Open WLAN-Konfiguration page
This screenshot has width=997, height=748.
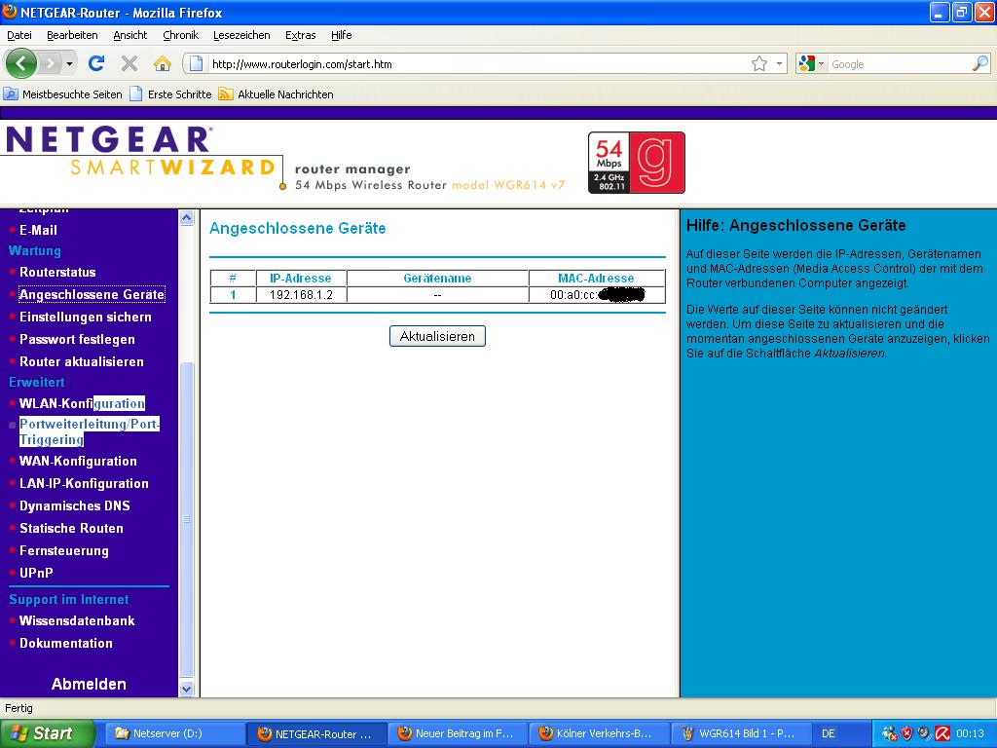coord(82,403)
